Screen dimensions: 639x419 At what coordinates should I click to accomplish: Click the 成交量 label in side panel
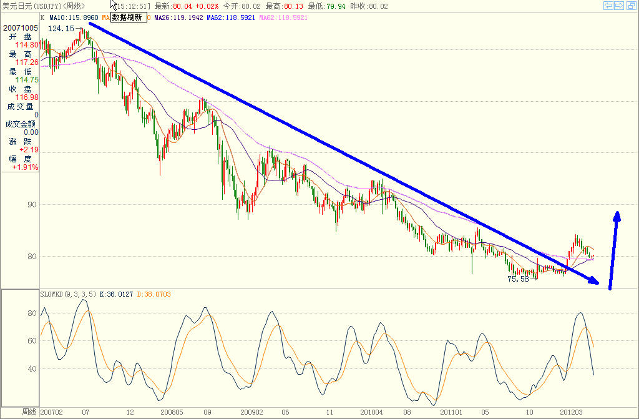pos(20,107)
